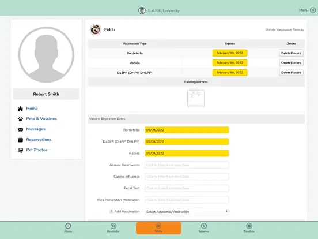Click Fiddo's pet avatar photo
The width and height of the screenshot is (318, 239).
coord(96,29)
